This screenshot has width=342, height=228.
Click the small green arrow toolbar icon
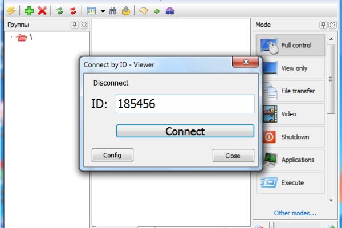(156, 11)
